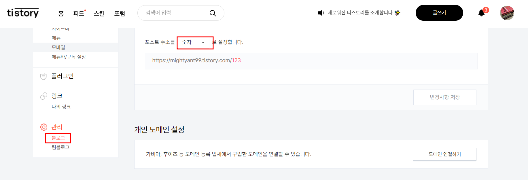The image size is (528, 180).
Task: Open 팀블로그 under 관리
Action: pyautogui.click(x=60, y=147)
